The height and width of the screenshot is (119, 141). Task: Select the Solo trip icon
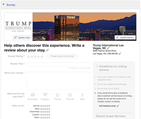(x=82, y=95)
